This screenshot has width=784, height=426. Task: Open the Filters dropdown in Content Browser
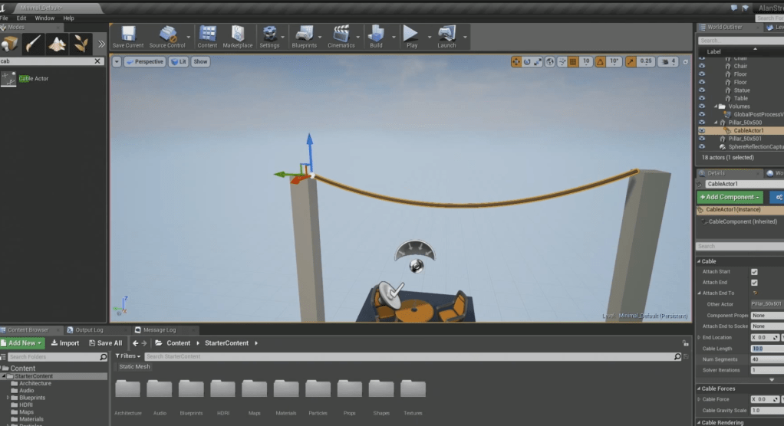click(x=130, y=356)
